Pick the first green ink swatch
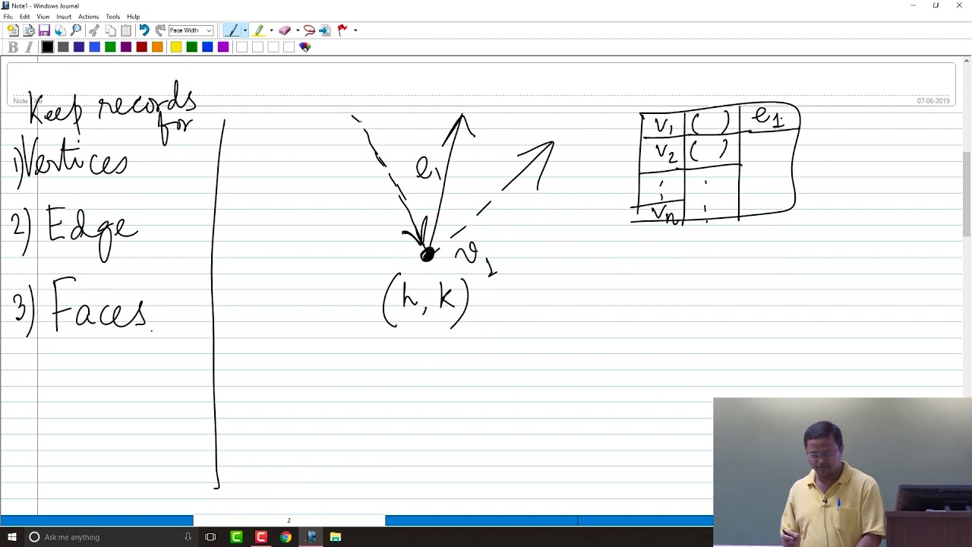Viewport: 972px width, 547px height. pos(110,47)
